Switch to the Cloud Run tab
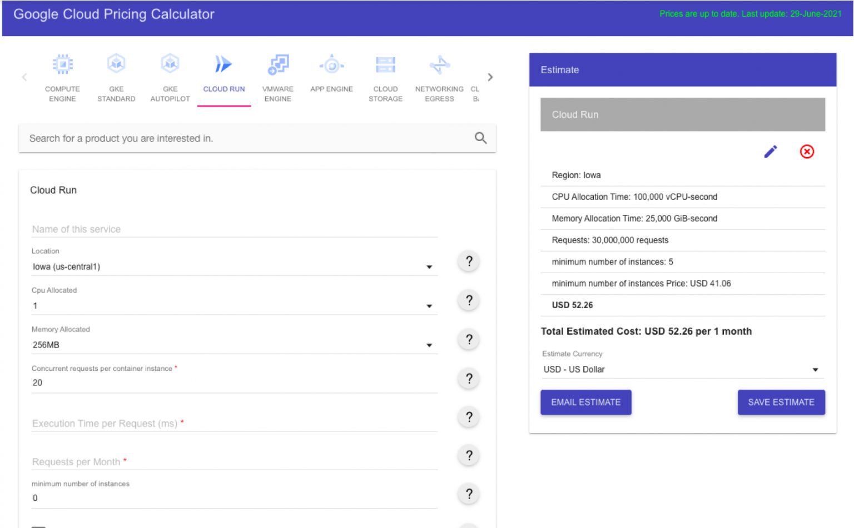Viewport: 854px width, 528px height. tap(224, 78)
